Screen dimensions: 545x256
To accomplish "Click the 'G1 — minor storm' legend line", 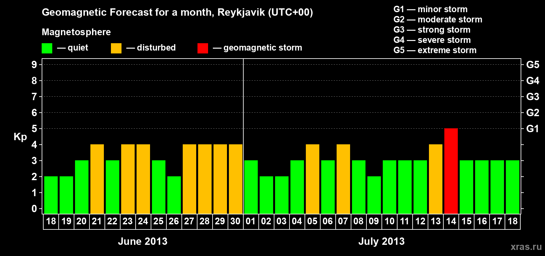I will (x=431, y=9).
